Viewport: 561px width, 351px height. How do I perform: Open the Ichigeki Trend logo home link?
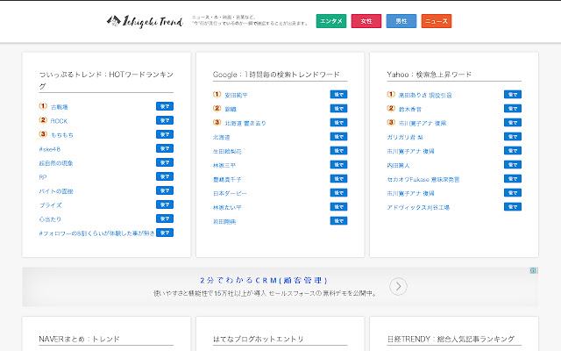point(145,21)
